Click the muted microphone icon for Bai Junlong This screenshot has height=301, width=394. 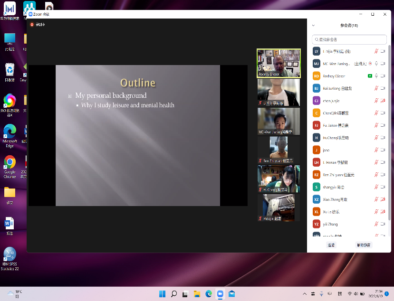(376, 88)
